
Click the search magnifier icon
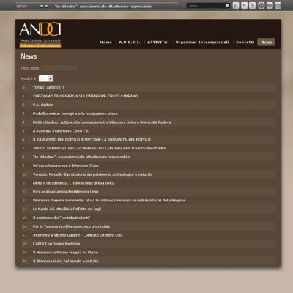click(227, 5)
